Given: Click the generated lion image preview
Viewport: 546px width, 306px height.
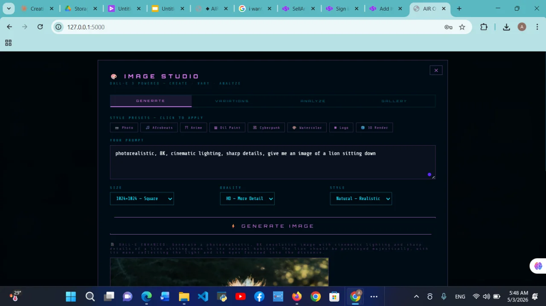Looking at the screenshot, I should point(219,272).
